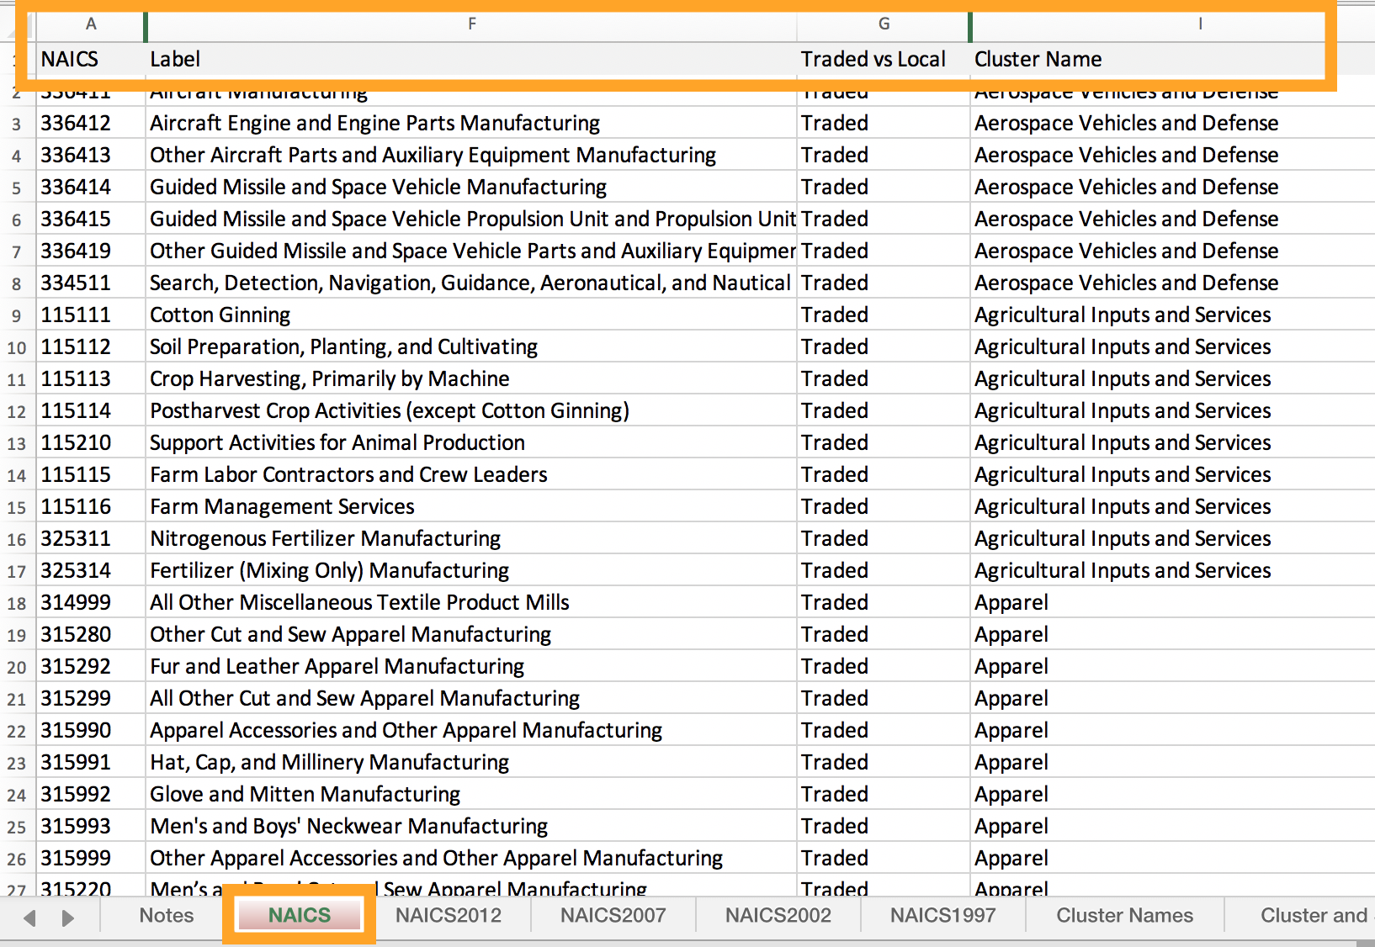The width and height of the screenshot is (1375, 947).
Task: Click the Label header cell
Action: click(472, 59)
